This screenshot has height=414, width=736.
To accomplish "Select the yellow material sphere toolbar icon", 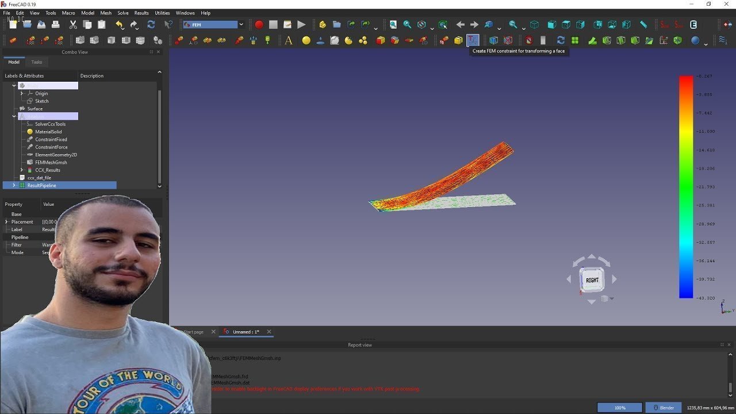I will (x=306, y=40).
